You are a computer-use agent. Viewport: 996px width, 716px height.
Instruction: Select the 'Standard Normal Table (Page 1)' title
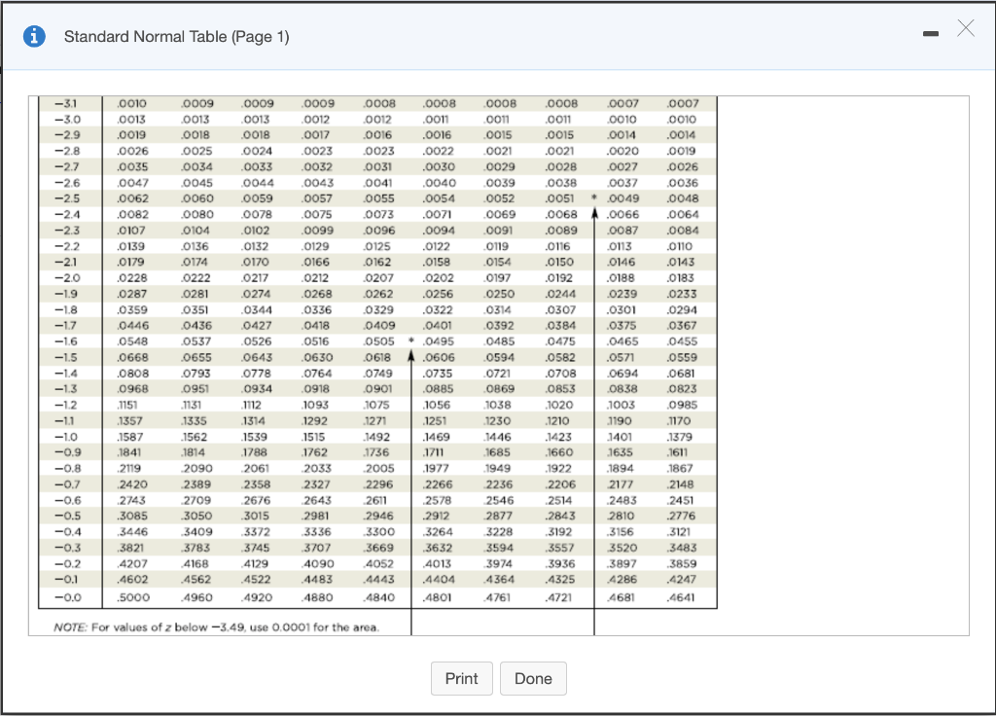coord(177,36)
